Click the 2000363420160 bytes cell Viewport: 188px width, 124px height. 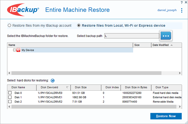pyautogui.click(x=132, y=97)
